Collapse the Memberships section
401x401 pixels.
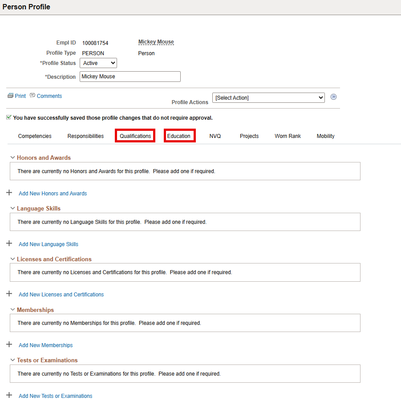pos(12,310)
